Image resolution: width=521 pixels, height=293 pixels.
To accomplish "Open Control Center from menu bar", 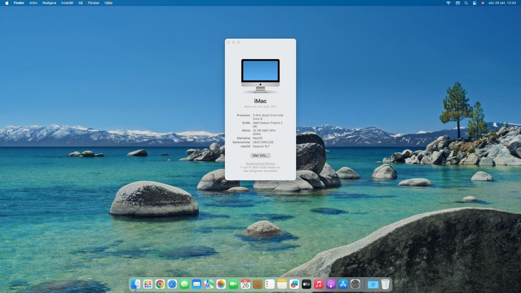I will [x=474, y=3].
